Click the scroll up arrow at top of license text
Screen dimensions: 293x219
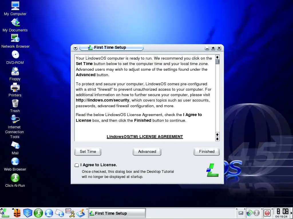point(217,57)
